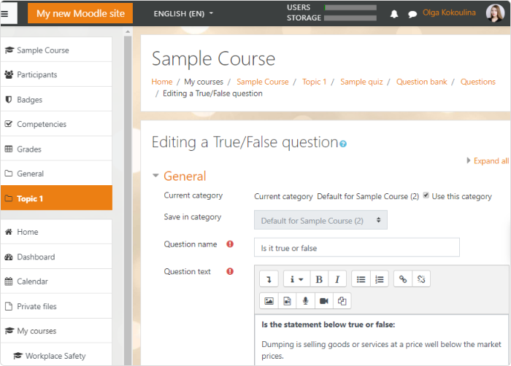The width and height of the screenshot is (511, 366).
Task: Open Badges in the side navigation
Action: (x=56, y=99)
